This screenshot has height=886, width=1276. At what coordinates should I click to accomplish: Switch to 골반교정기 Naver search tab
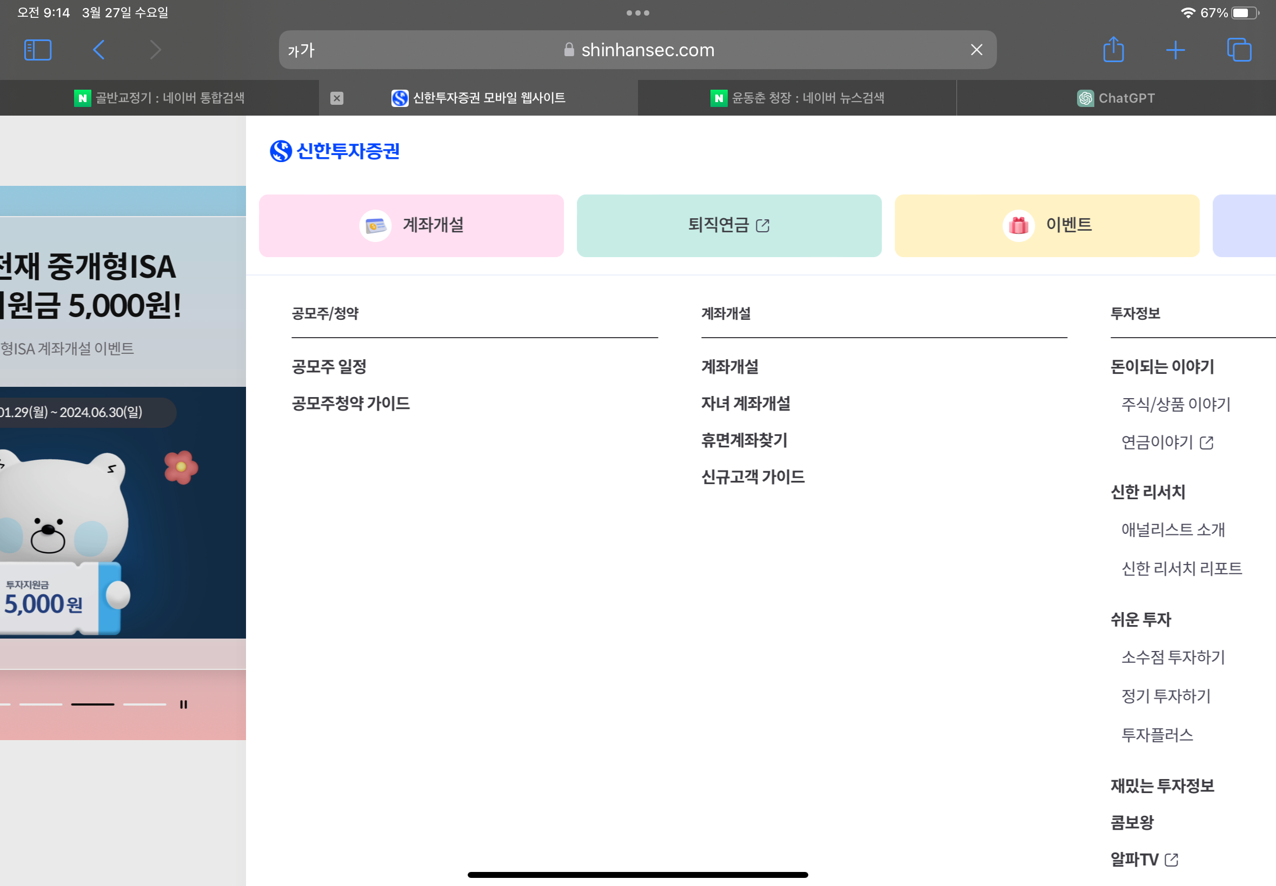coord(159,98)
